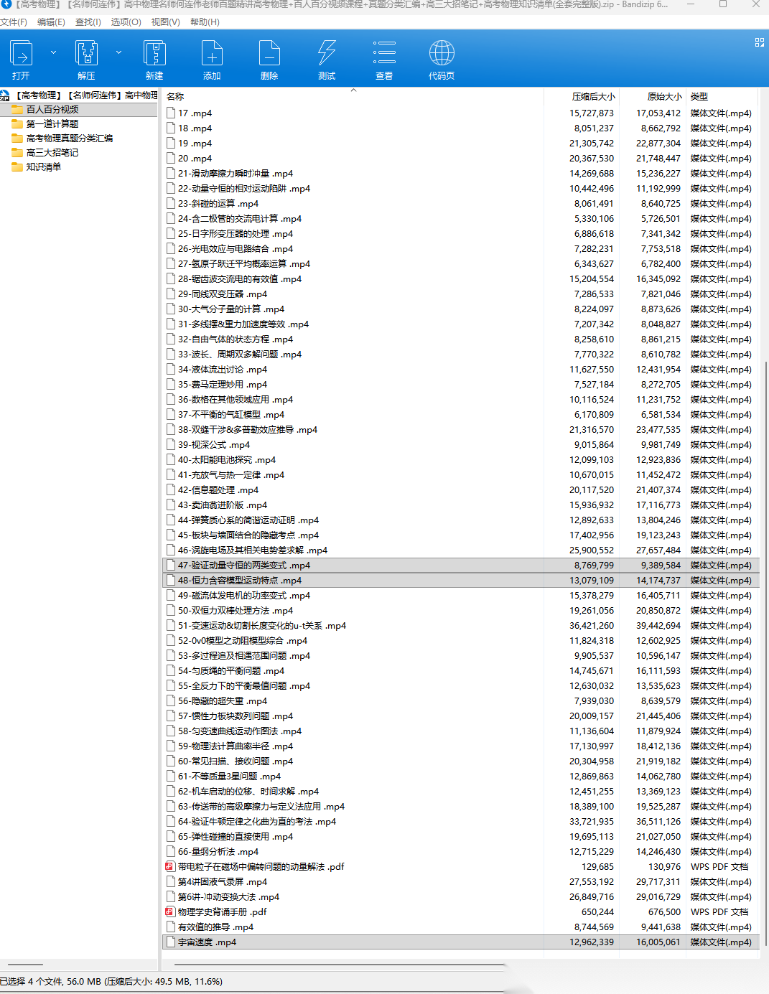Click the New archive (新建) icon

tap(154, 55)
